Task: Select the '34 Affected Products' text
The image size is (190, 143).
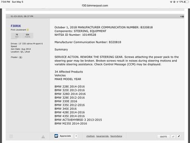Action: click(69, 72)
